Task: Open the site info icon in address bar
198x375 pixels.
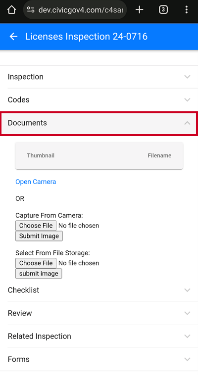Action: coord(30,10)
